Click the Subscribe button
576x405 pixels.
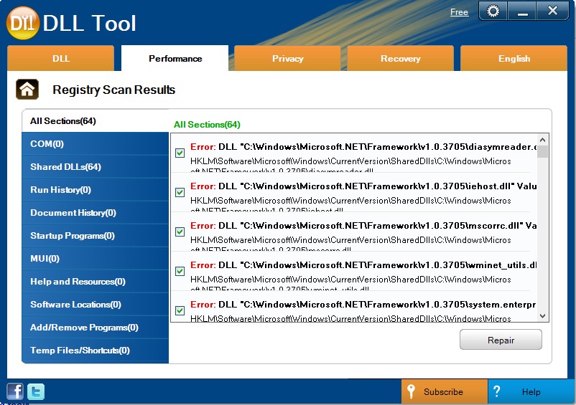click(x=445, y=392)
